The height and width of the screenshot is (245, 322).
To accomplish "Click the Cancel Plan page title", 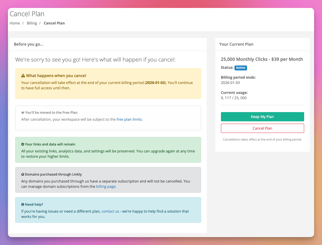I will 27,14.
